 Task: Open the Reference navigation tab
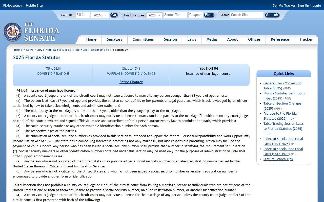click(x=280, y=39)
